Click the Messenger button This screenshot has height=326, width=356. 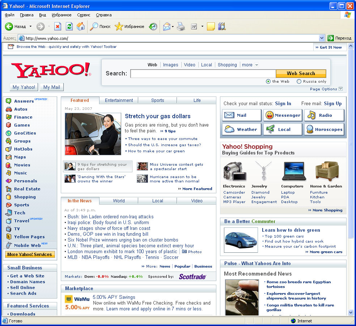coord(283,115)
